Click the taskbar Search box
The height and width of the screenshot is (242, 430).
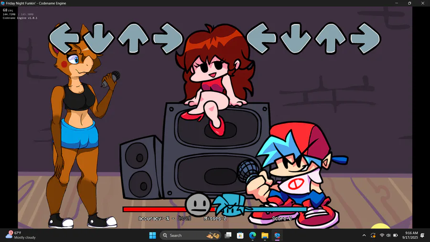point(190,235)
